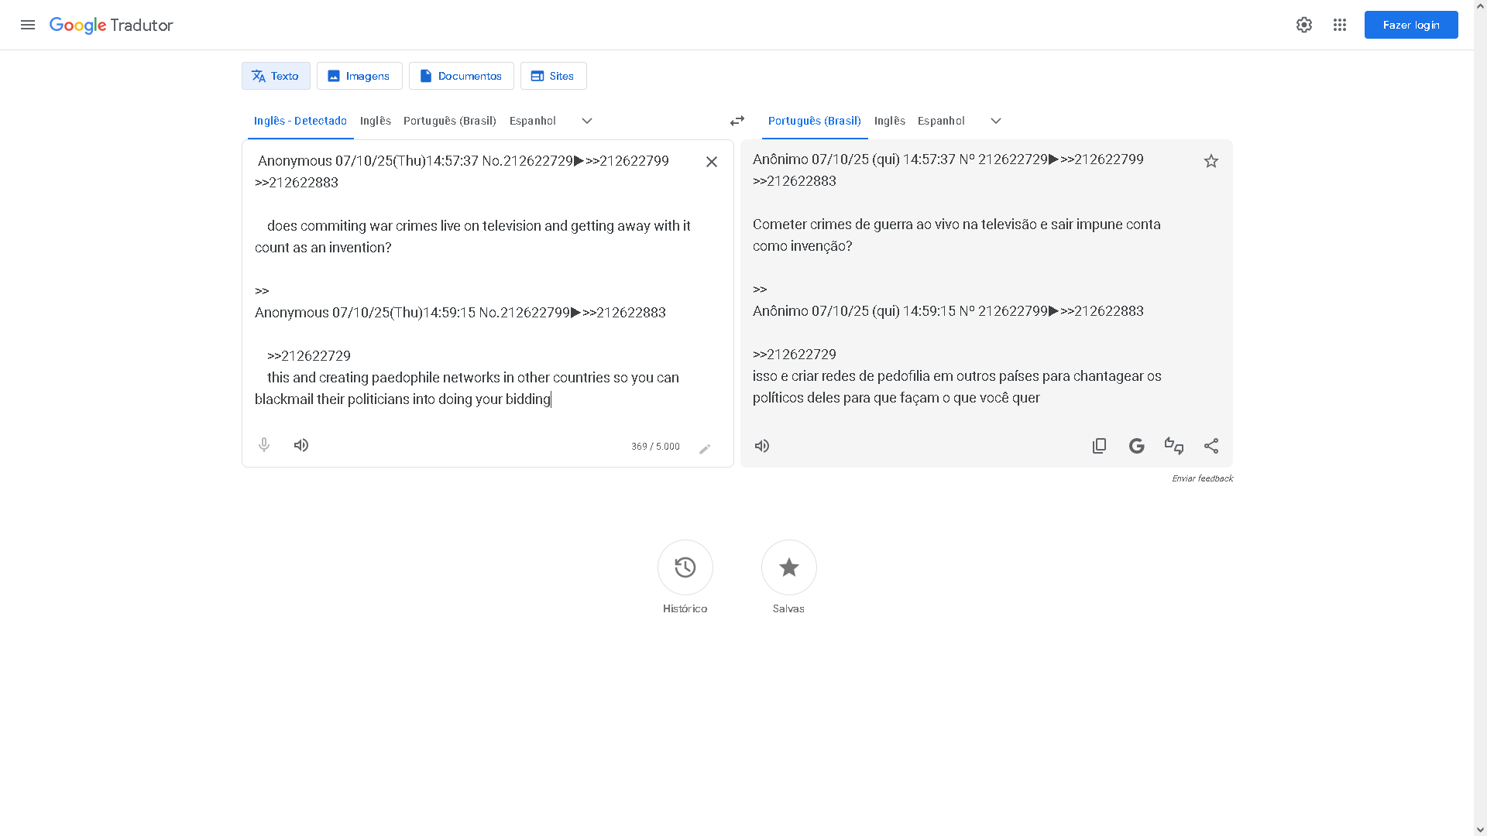Expand more target languages list
The height and width of the screenshot is (836, 1487).
996,121
